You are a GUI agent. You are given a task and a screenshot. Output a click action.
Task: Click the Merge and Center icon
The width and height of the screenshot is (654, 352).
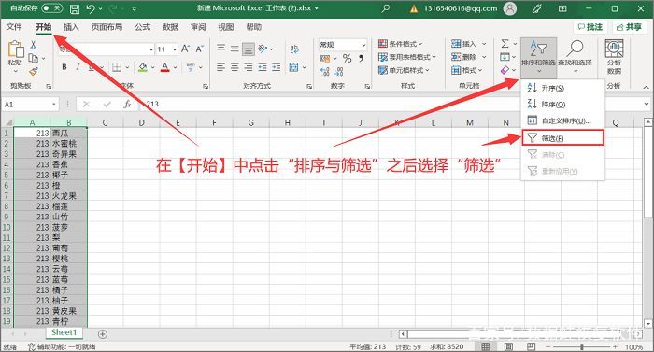click(x=294, y=66)
